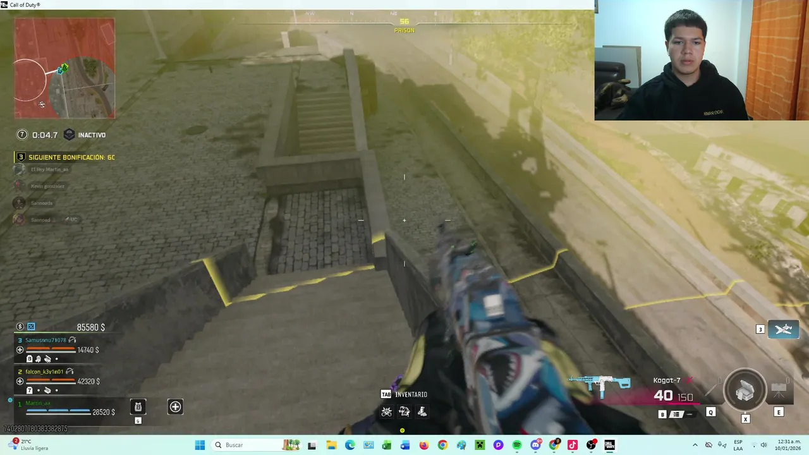This screenshot has height=455, width=809.
Task: Open the clock showing 12:31 a. m.
Action: click(x=787, y=445)
